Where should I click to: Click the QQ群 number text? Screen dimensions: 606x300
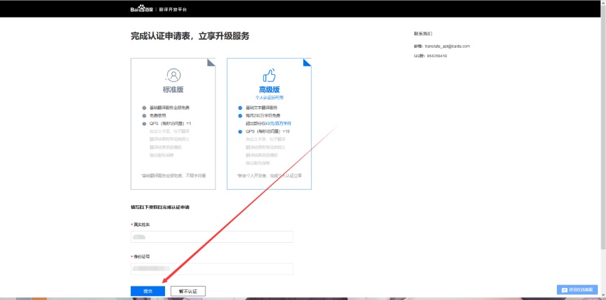click(437, 56)
